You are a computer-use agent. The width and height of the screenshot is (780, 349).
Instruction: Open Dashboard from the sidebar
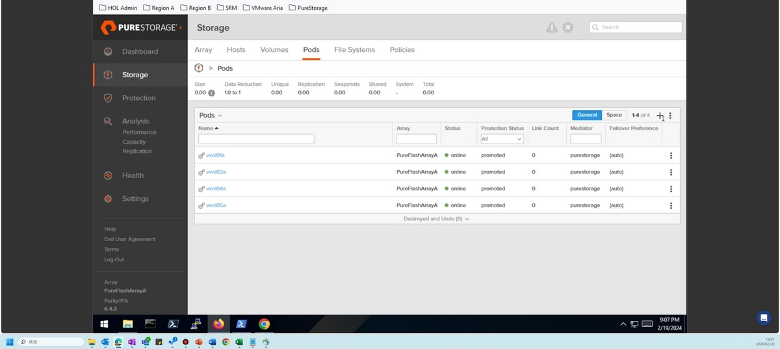coord(140,51)
